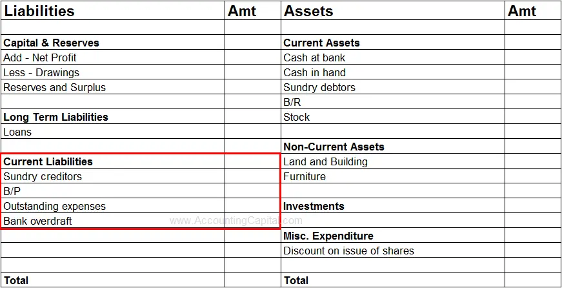The height and width of the screenshot is (288, 562).
Task: Click the Land and Building cell
Action: pyautogui.click(x=325, y=161)
